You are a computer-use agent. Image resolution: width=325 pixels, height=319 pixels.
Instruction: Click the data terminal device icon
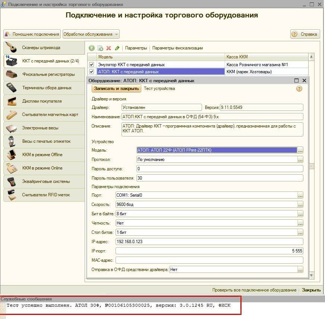point(12,88)
